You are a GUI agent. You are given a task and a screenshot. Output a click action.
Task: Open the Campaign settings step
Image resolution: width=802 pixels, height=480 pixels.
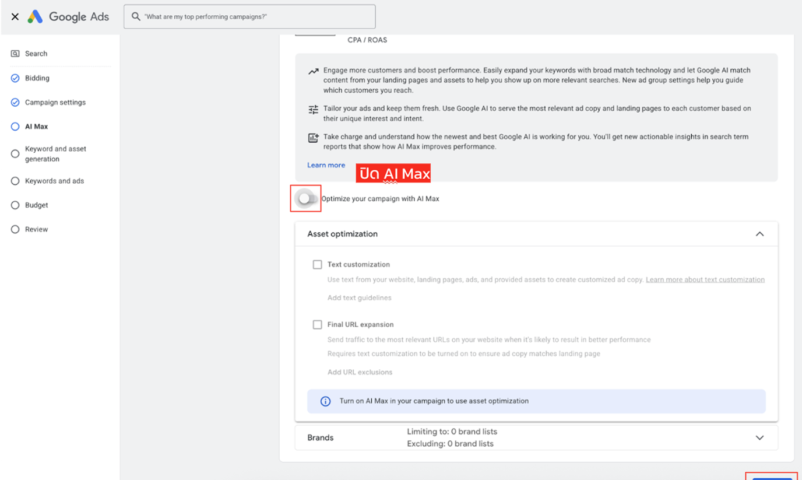[55, 102]
